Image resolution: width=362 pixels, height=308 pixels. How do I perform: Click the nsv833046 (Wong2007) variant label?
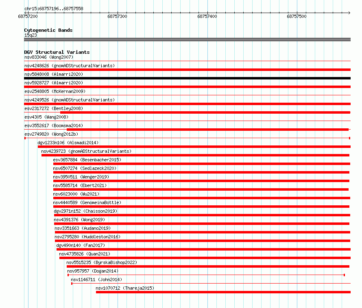[x=49, y=57]
